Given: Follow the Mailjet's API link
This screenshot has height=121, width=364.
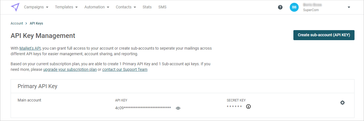Looking at the screenshot, I should click(x=30, y=48).
